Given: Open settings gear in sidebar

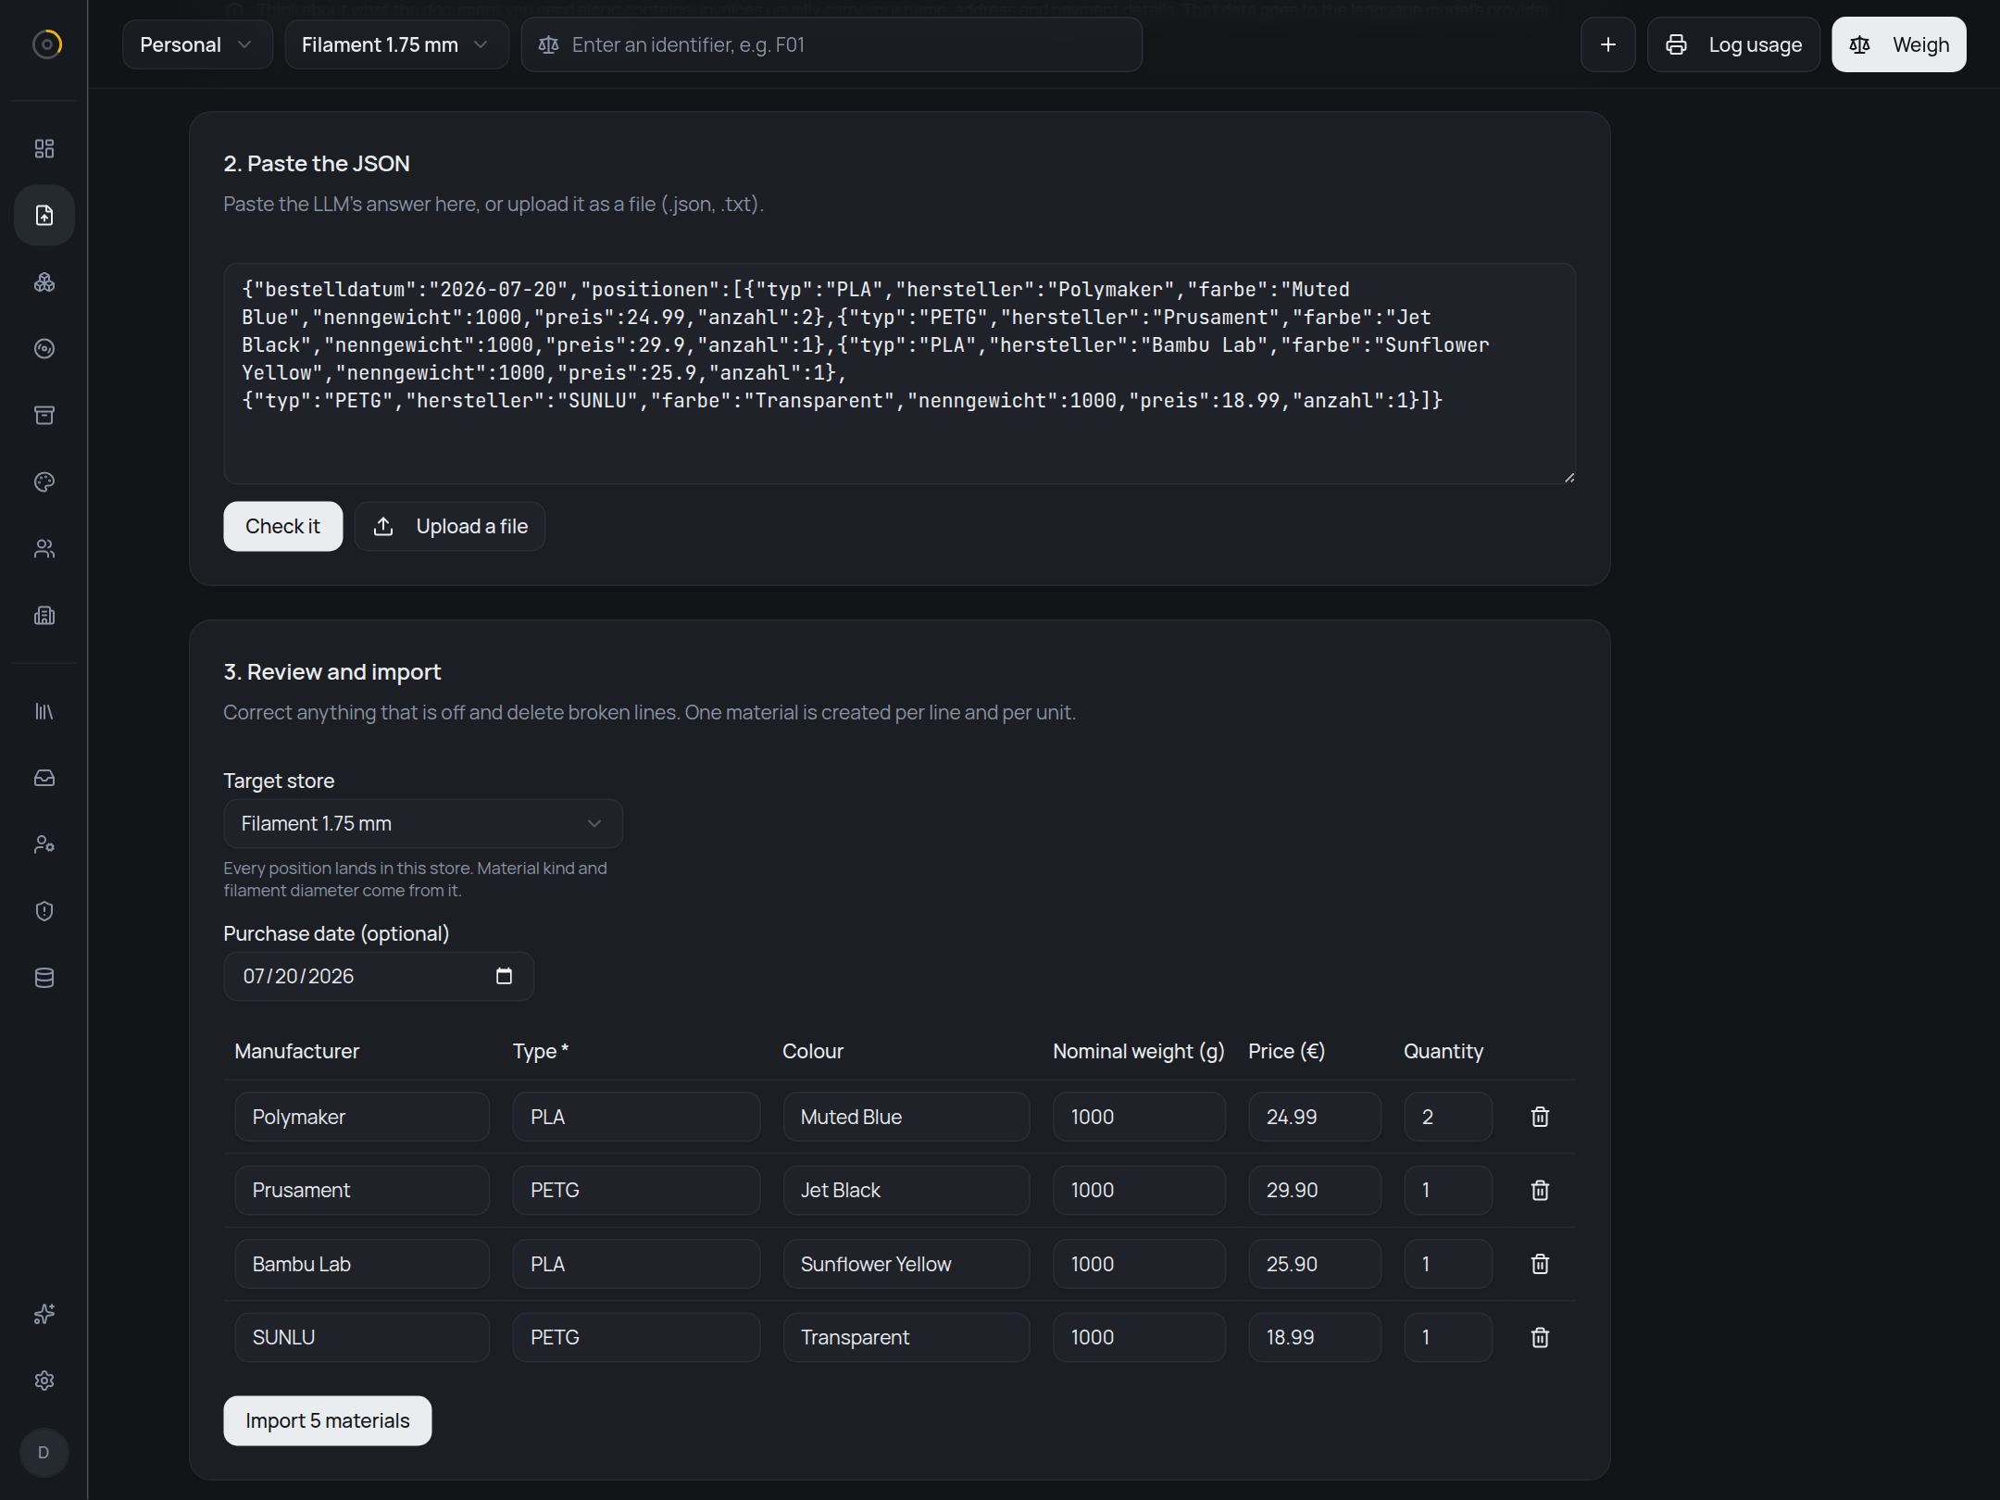Looking at the screenshot, I should pyautogui.click(x=44, y=1381).
